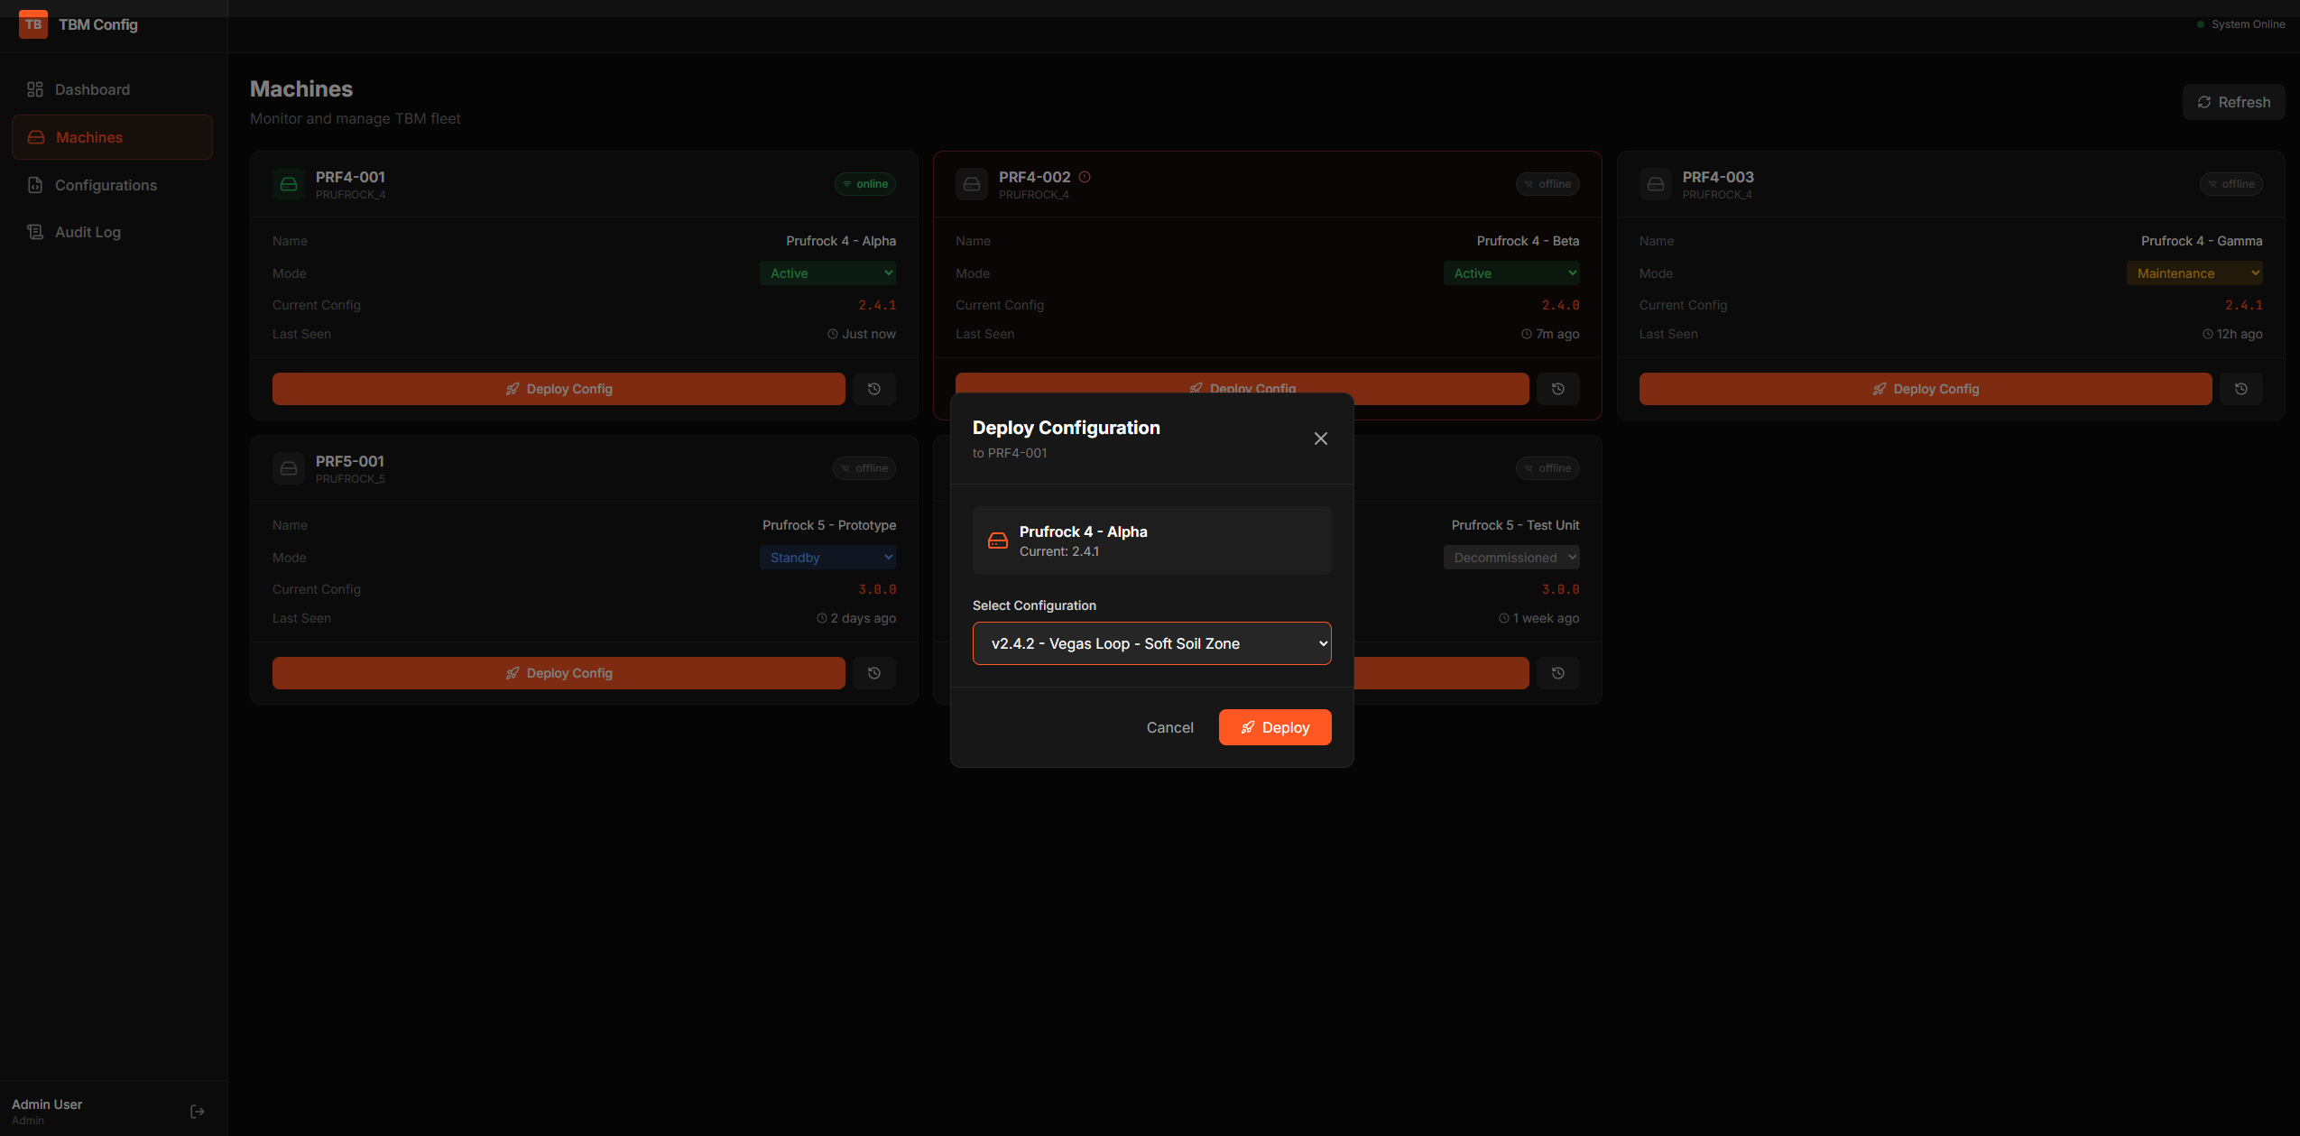Open the Mode dropdown for Prufrock 4 - Beta
2300x1136 pixels.
1511,273
